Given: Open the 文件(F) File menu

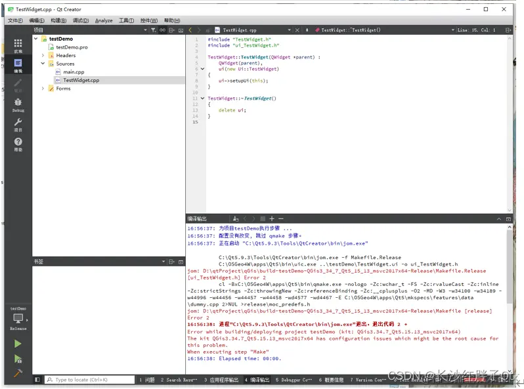Looking at the screenshot, I should 15,20.
